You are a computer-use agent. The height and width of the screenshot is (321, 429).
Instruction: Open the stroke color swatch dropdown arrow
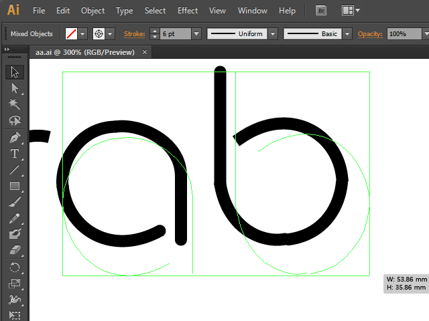click(82, 34)
